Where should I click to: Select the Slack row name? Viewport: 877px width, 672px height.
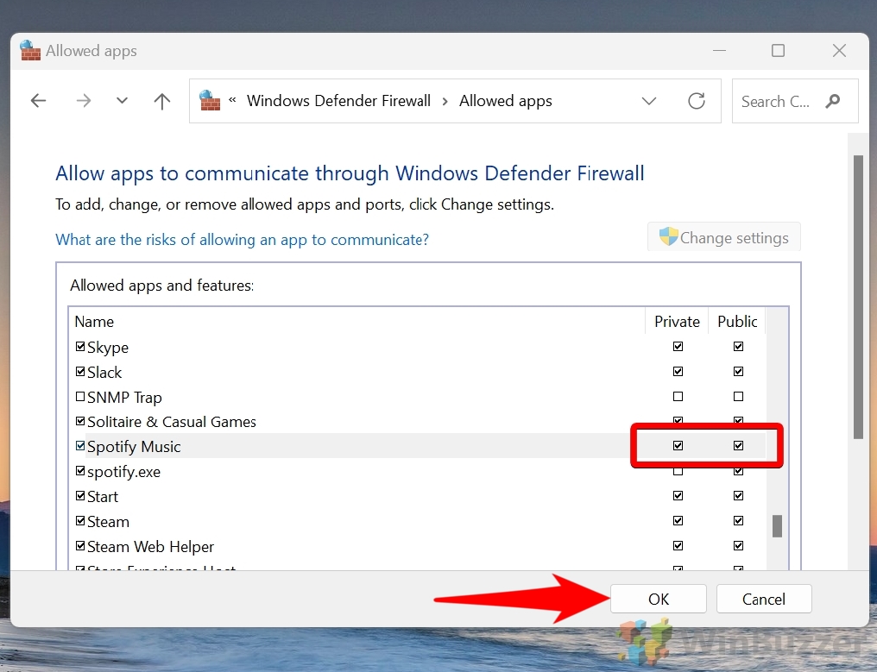click(104, 373)
